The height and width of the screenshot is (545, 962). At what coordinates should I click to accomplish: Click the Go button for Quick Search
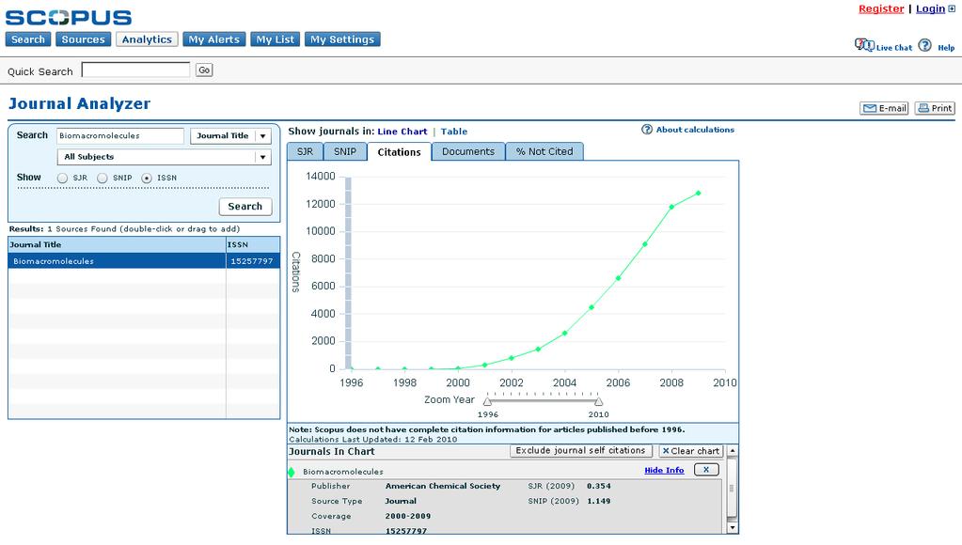pos(204,70)
